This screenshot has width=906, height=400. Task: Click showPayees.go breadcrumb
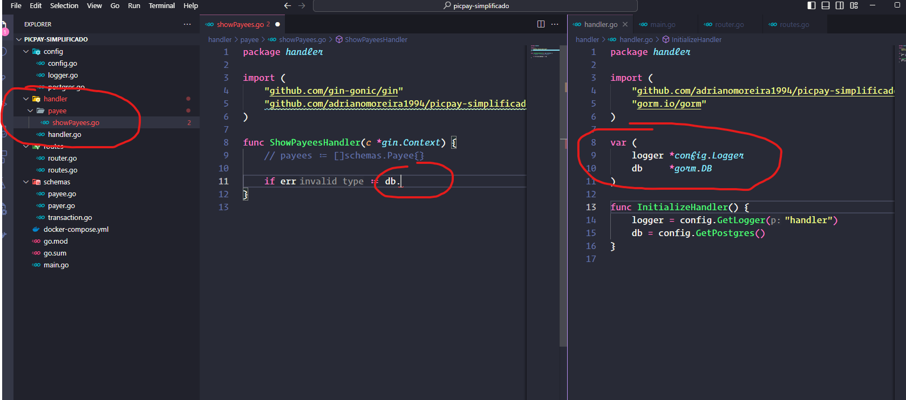[x=302, y=39]
